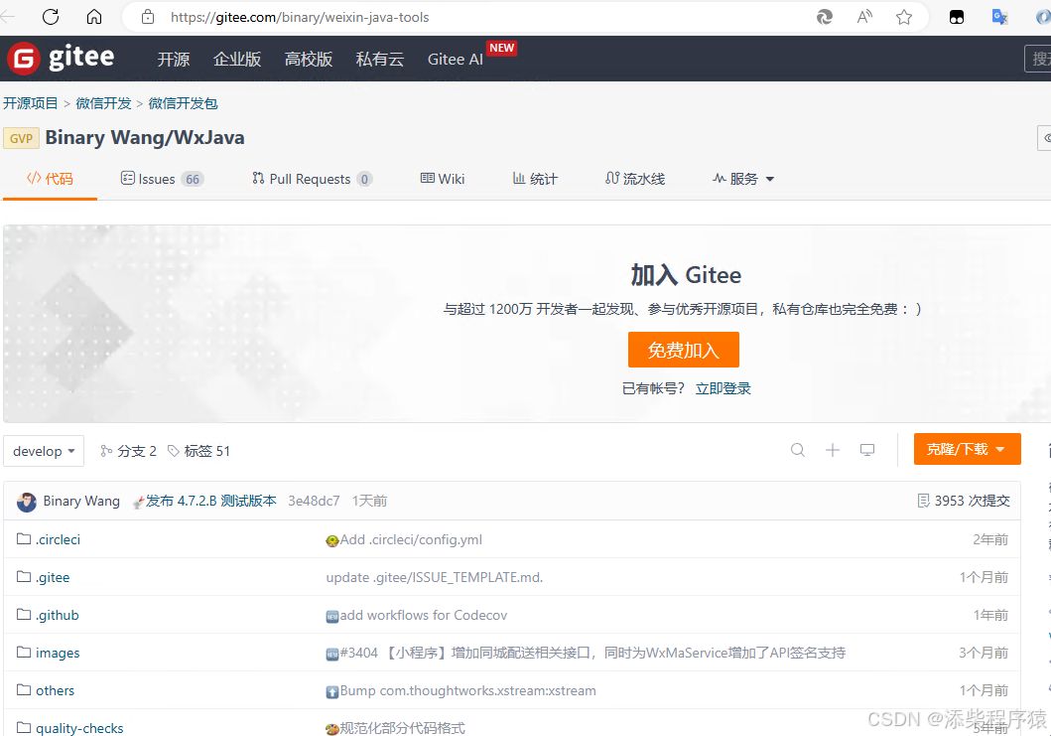Click the 1天前 commit timestamp
The image size is (1051, 736).
coord(369,502)
